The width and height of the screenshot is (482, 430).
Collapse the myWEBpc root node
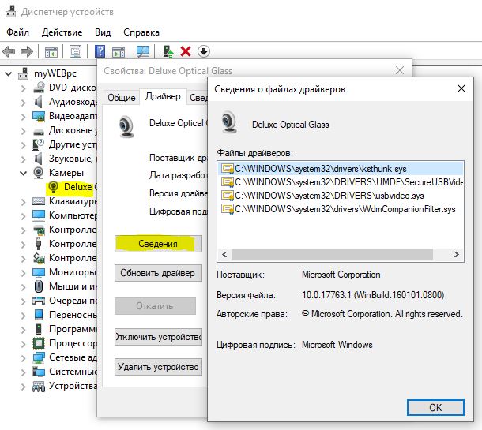[x=9, y=73]
